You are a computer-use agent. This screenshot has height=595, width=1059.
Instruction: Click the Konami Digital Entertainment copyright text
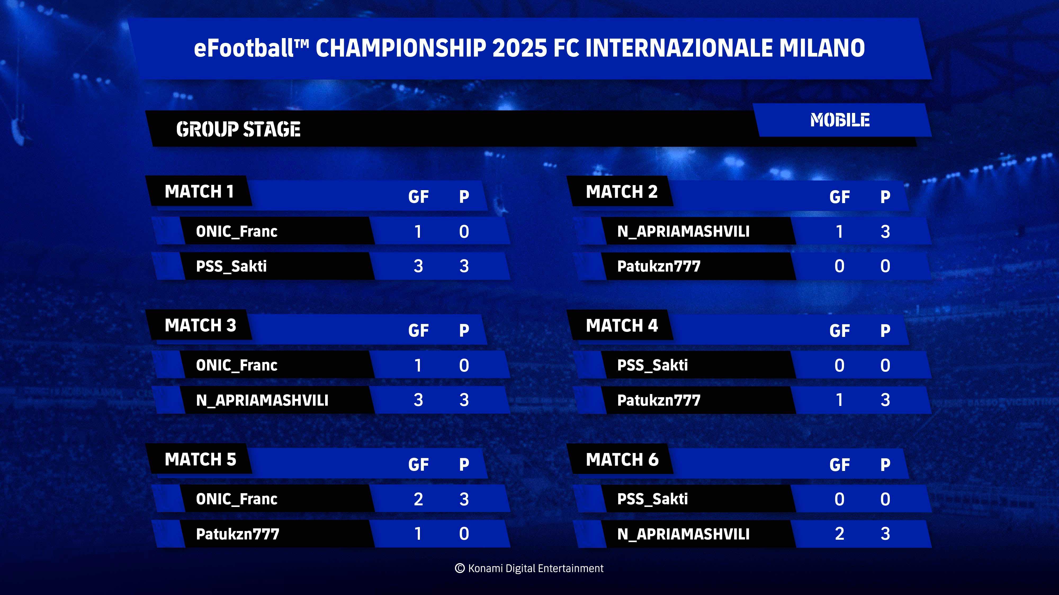click(529, 568)
